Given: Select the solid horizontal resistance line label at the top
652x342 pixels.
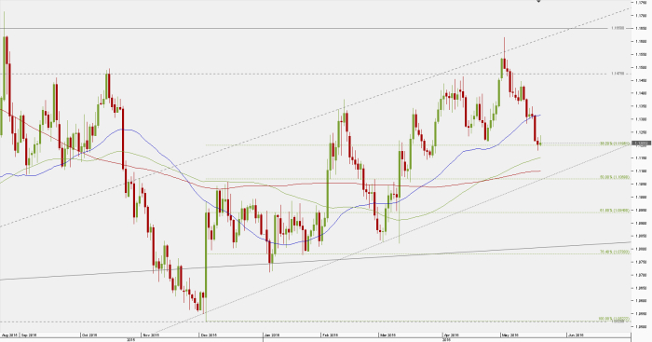Looking at the screenshot, I should point(618,28).
